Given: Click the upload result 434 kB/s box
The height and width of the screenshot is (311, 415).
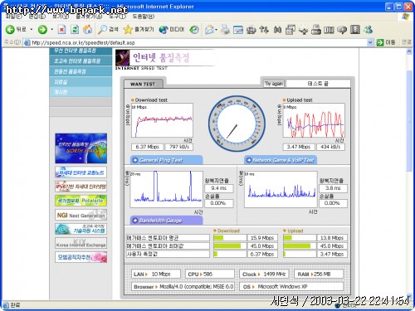Looking at the screenshot, I should click(x=330, y=147).
